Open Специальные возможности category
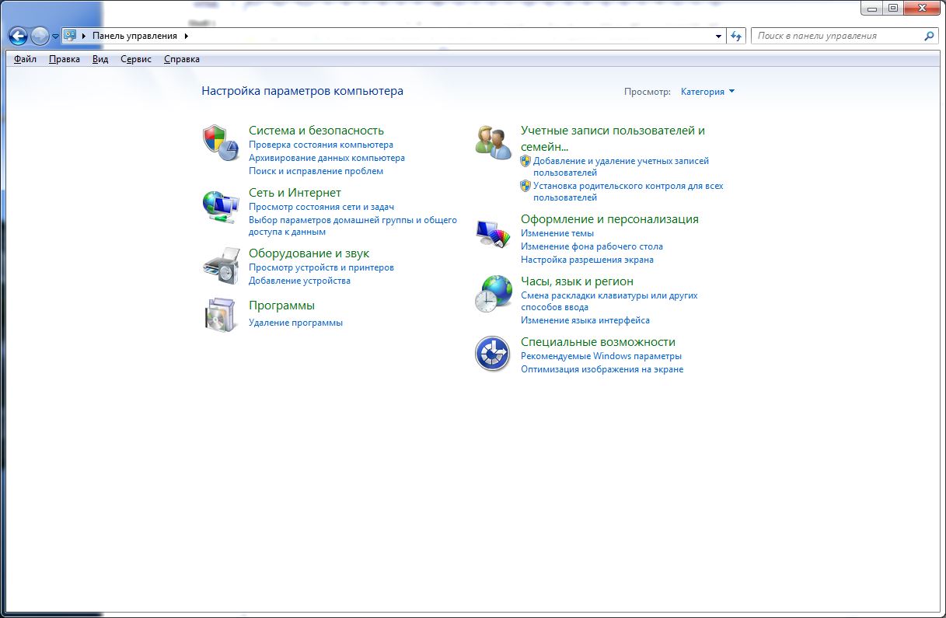946x618 pixels. 598,342
